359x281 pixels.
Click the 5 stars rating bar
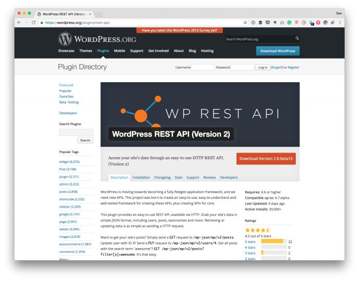click(274, 241)
